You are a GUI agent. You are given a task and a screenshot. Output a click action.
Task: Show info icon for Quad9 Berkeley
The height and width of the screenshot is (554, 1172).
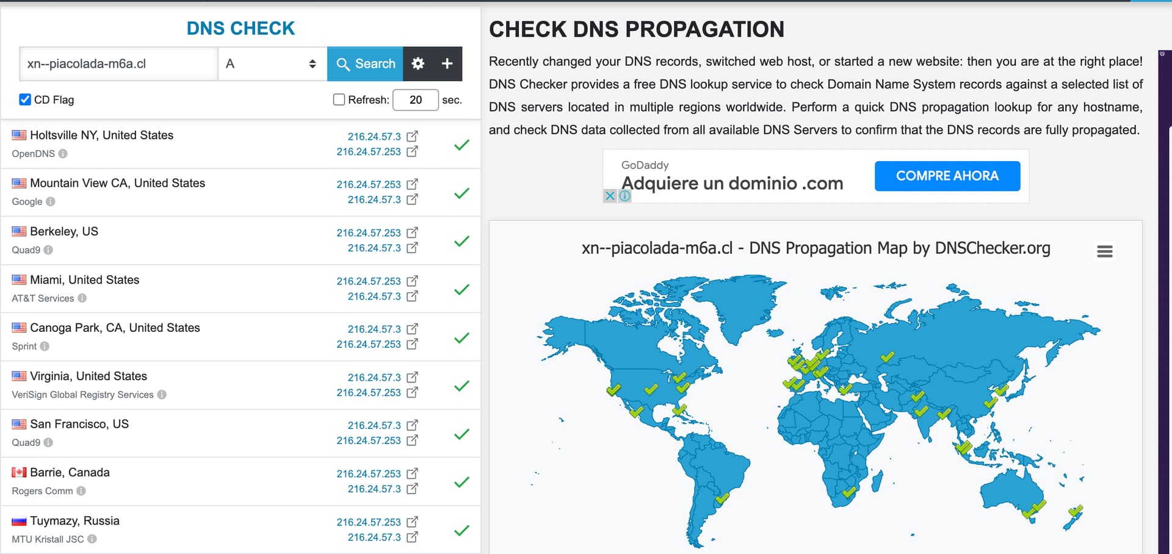pos(48,250)
